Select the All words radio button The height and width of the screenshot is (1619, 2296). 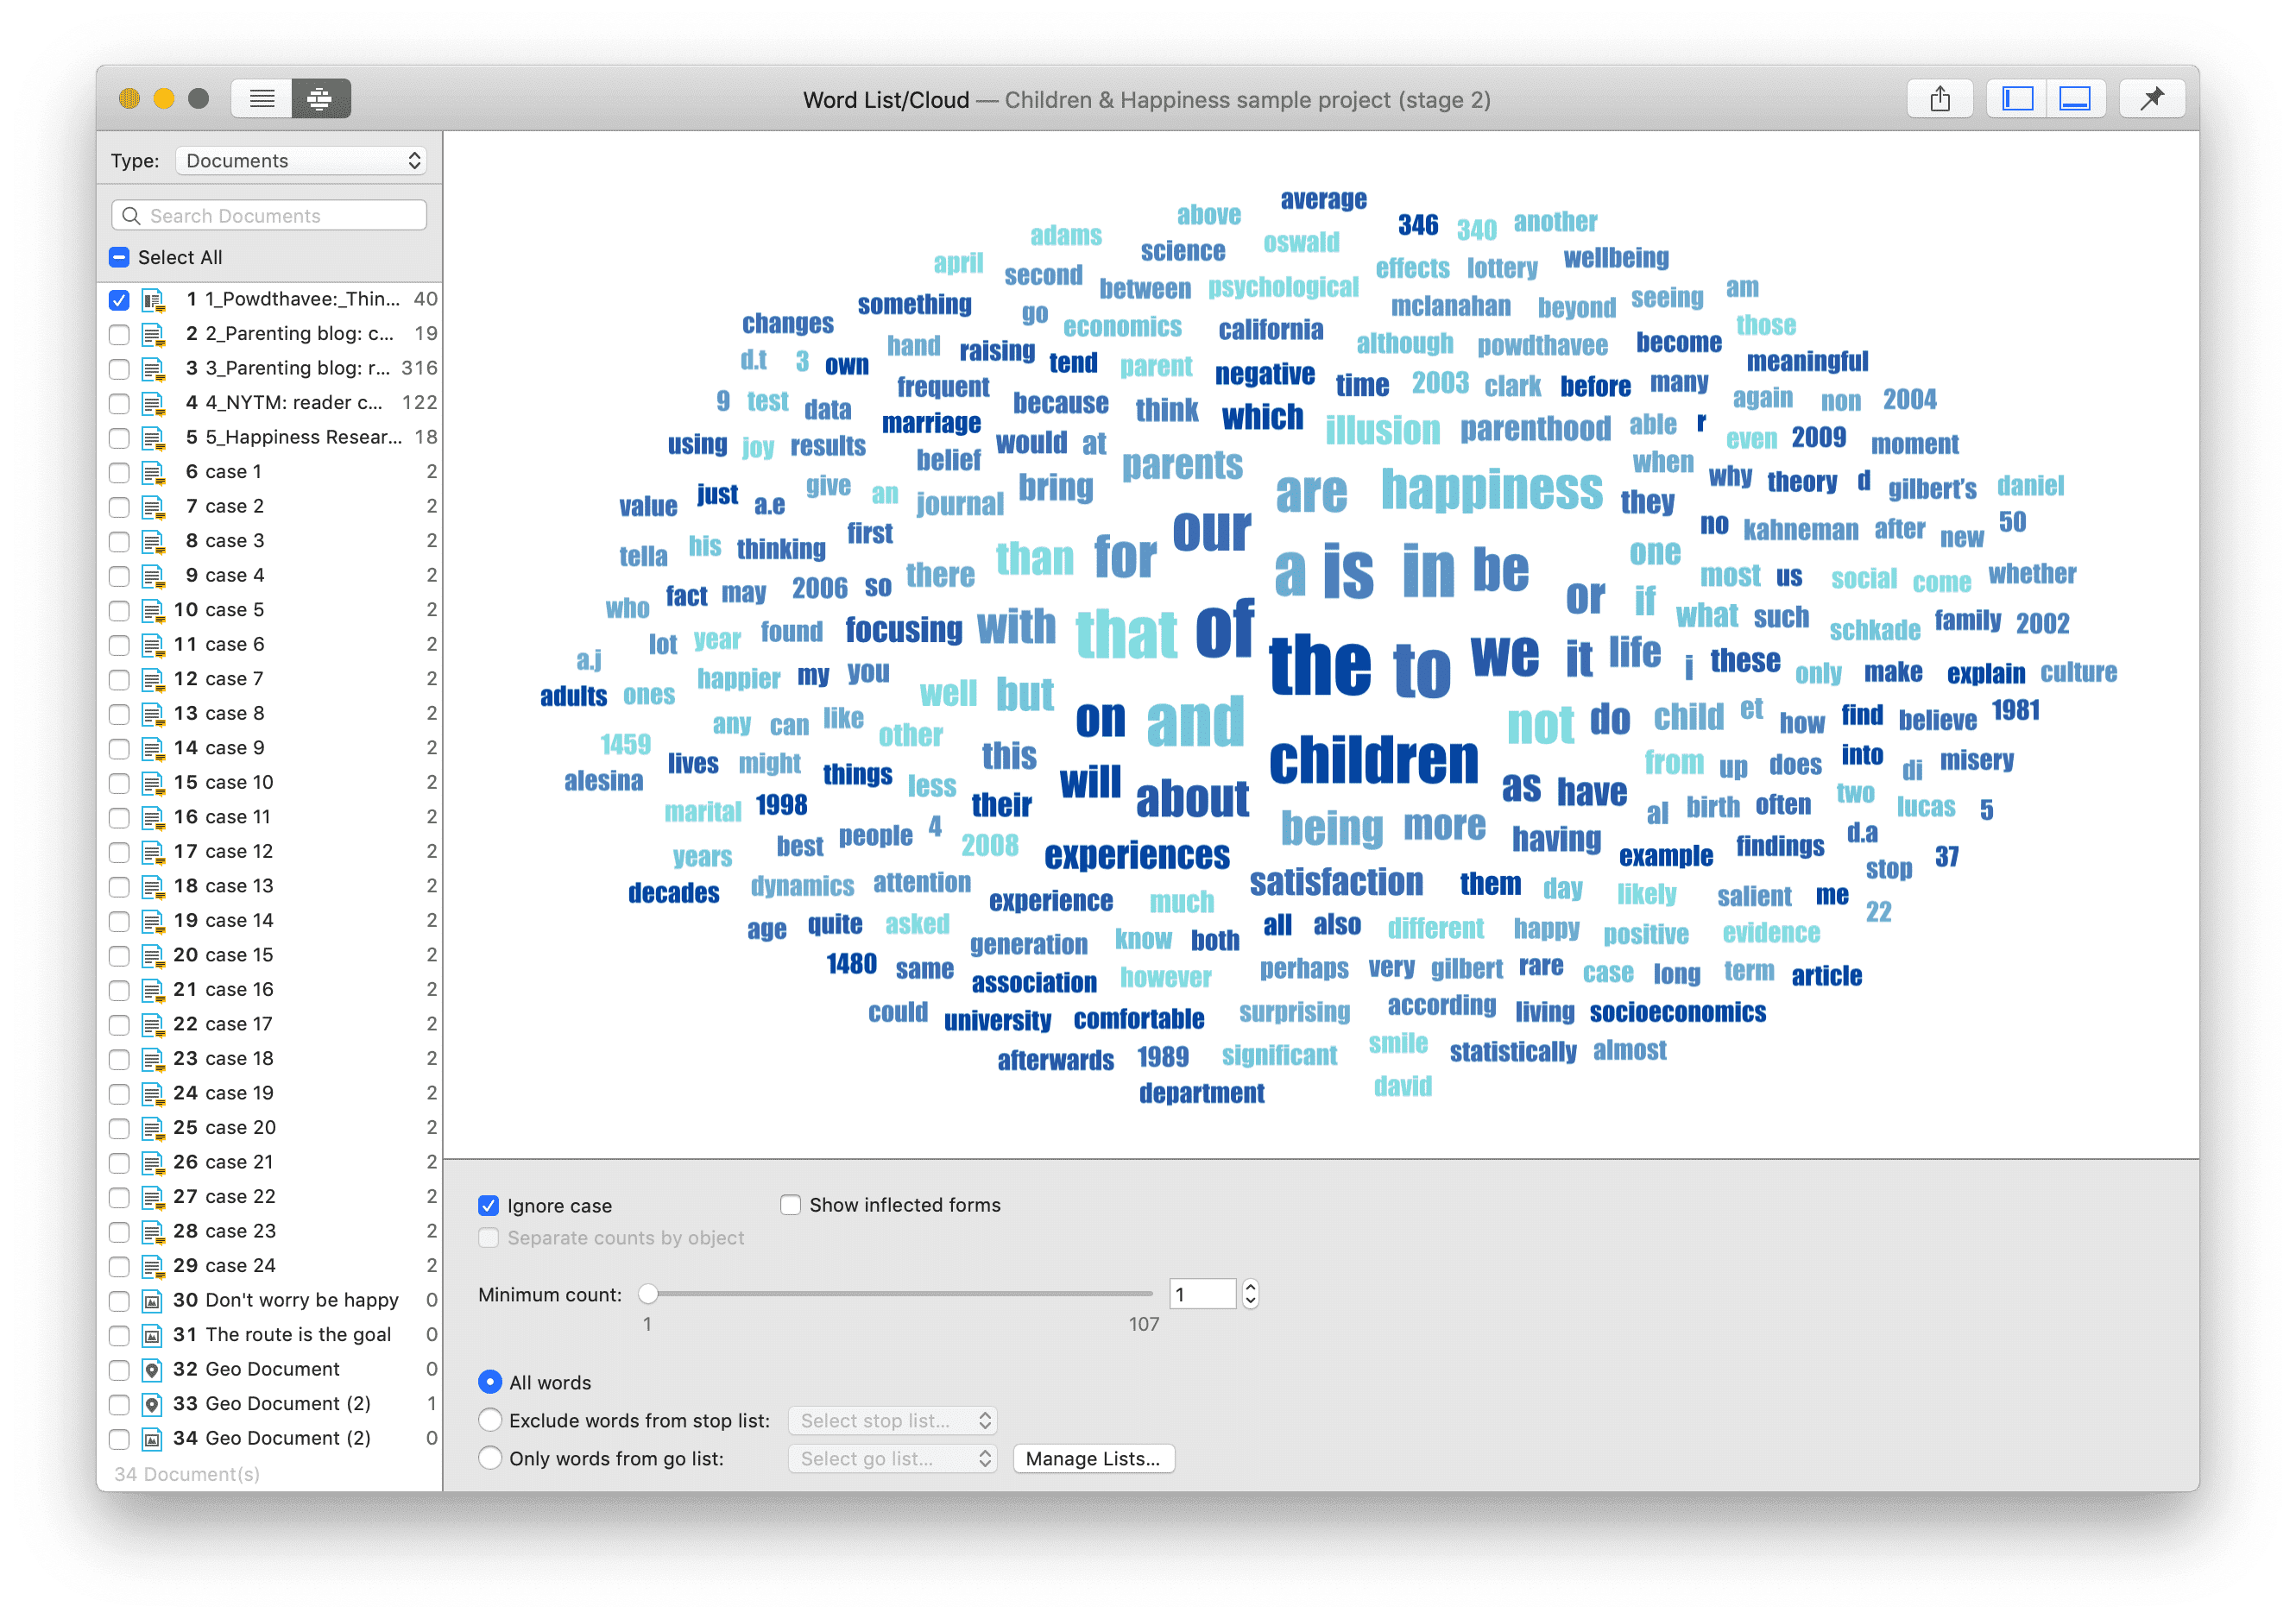coord(490,1382)
